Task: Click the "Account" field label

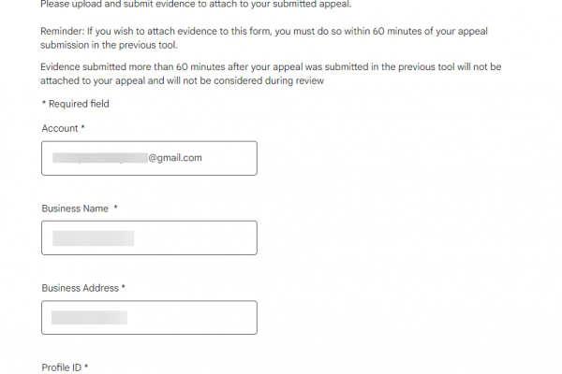Action: pos(60,127)
